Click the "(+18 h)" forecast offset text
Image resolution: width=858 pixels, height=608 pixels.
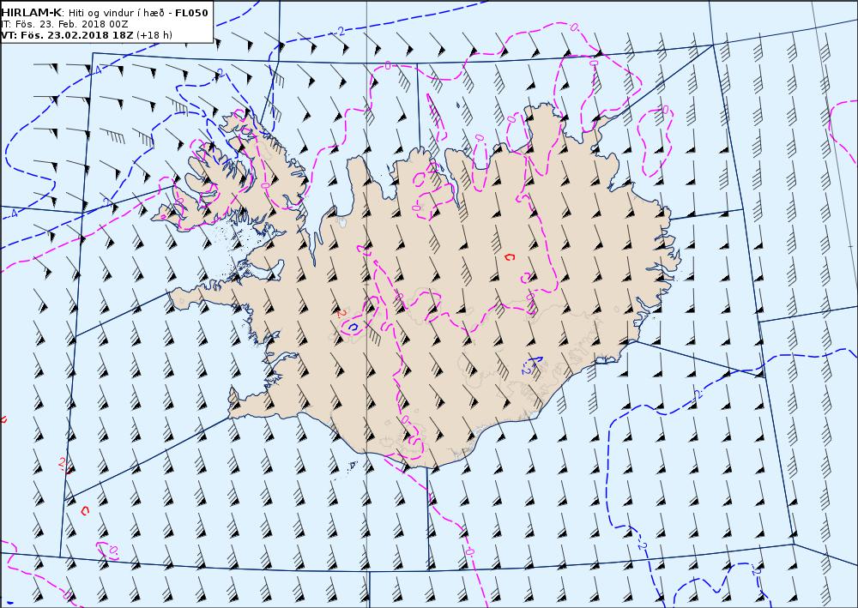(x=154, y=35)
